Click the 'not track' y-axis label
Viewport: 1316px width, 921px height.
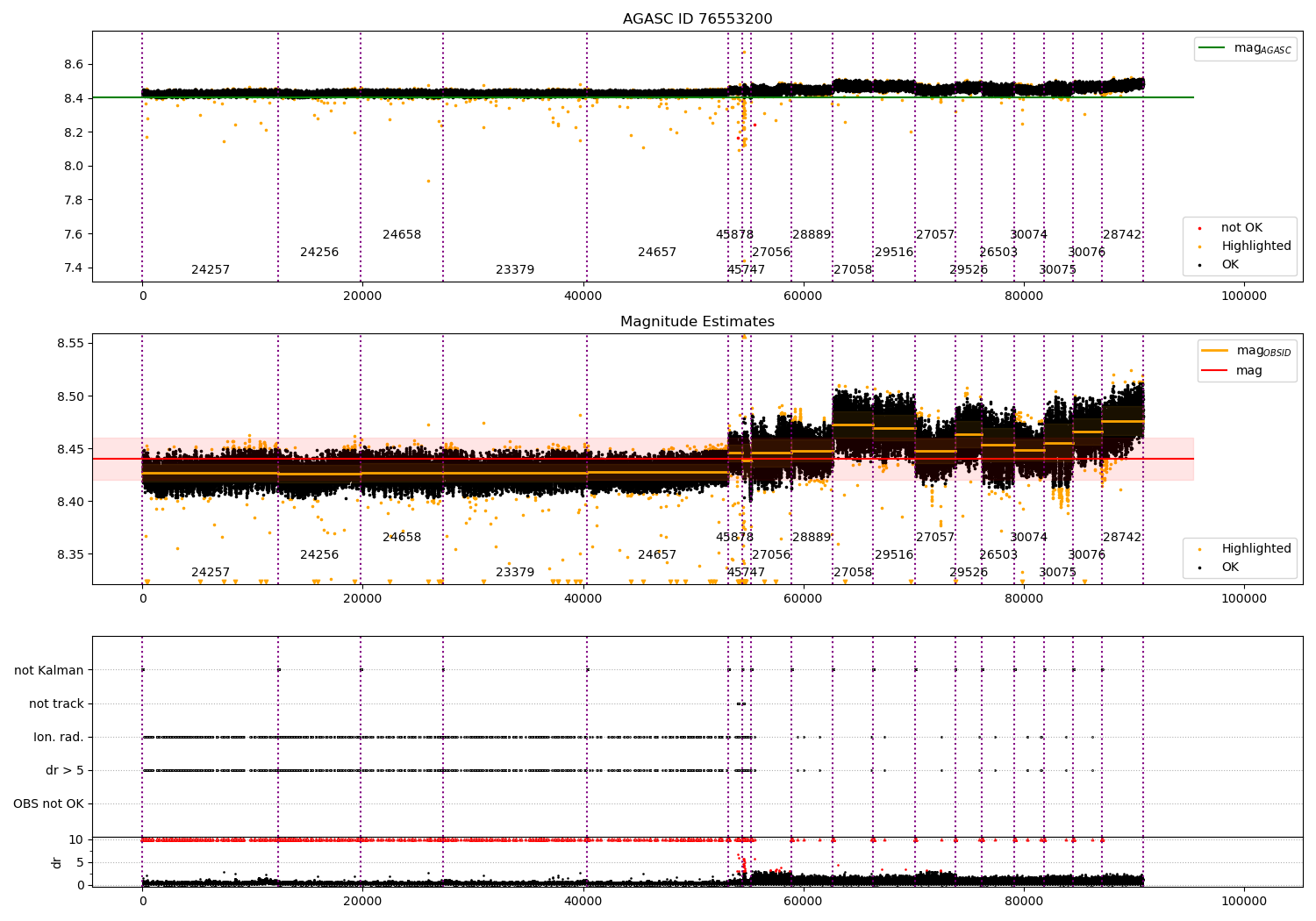click(56, 704)
